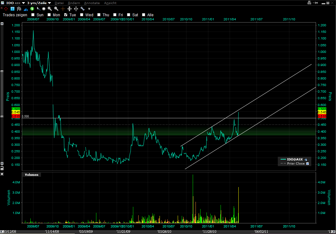Click the stacked cubes icon in title bar
Image resolution: width=336 pixels, height=234 pixels.
click(x=309, y=3)
